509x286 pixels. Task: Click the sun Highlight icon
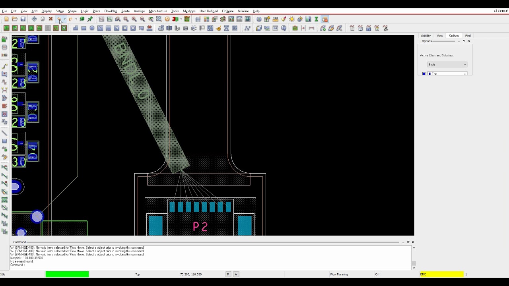pos(292,19)
